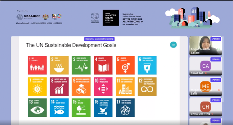233x125 pixels.
Task: Click the '#BetterCities4all' hashtag text
Action: click(23, 23)
